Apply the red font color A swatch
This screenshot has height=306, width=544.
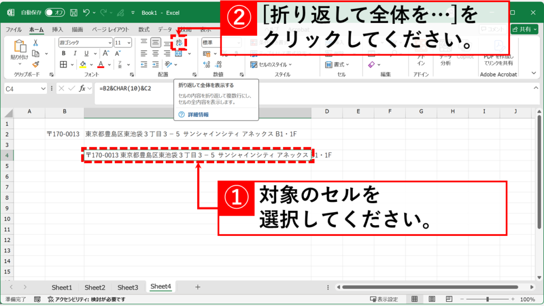[101, 64]
